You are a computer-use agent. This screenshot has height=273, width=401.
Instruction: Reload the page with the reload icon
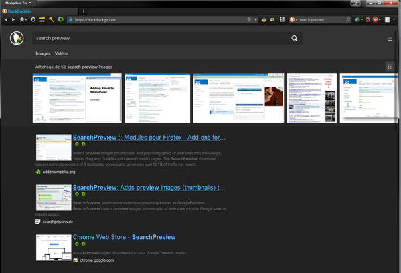[33, 19]
